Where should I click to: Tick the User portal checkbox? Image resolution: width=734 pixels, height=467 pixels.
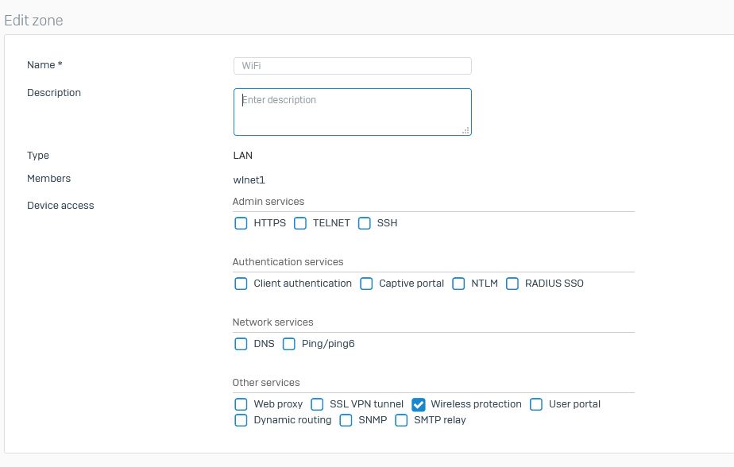point(536,404)
